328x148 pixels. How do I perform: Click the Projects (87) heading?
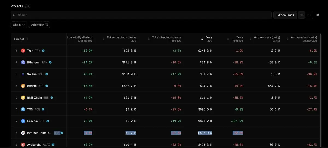(20, 6)
